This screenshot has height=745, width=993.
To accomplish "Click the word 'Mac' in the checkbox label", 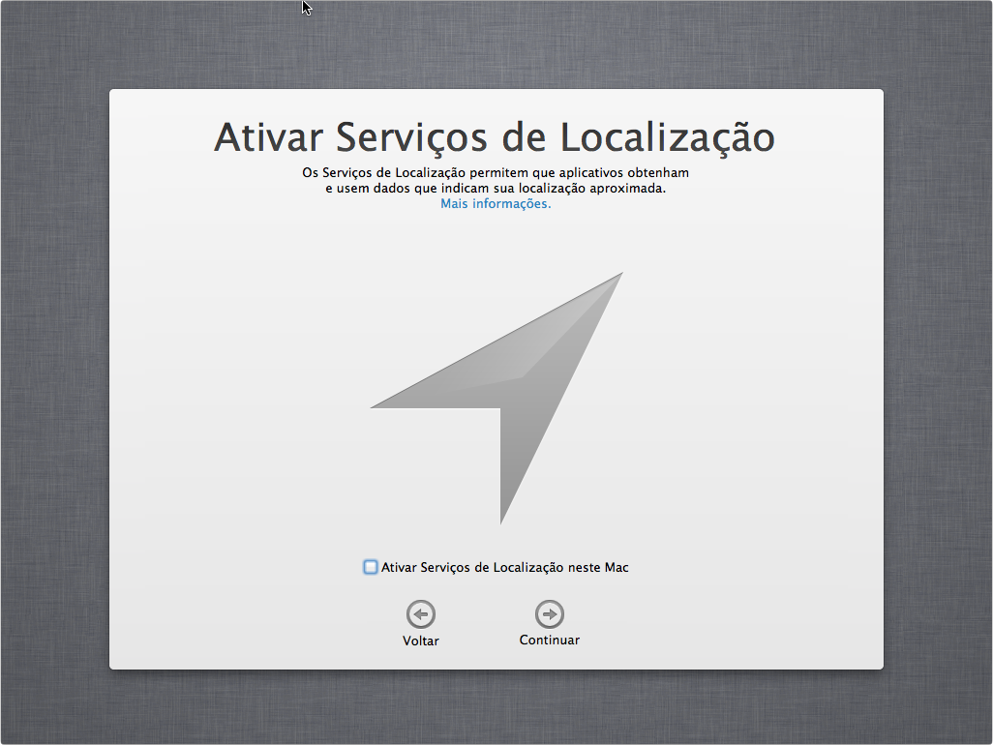I will pyautogui.click(x=617, y=568).
